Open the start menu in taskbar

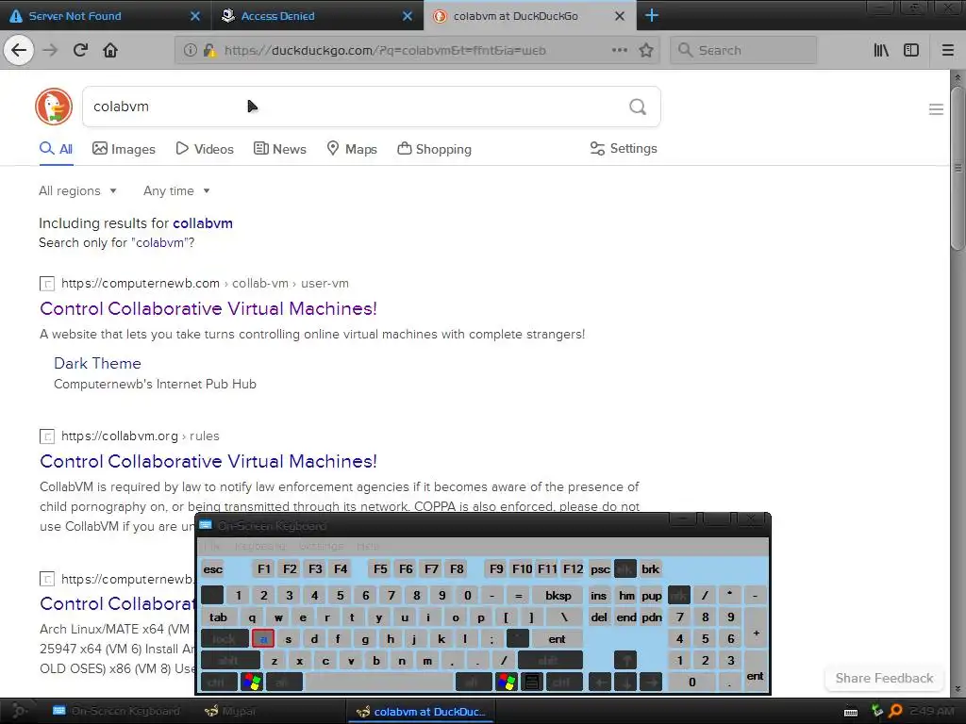click(x=19, y=711)
